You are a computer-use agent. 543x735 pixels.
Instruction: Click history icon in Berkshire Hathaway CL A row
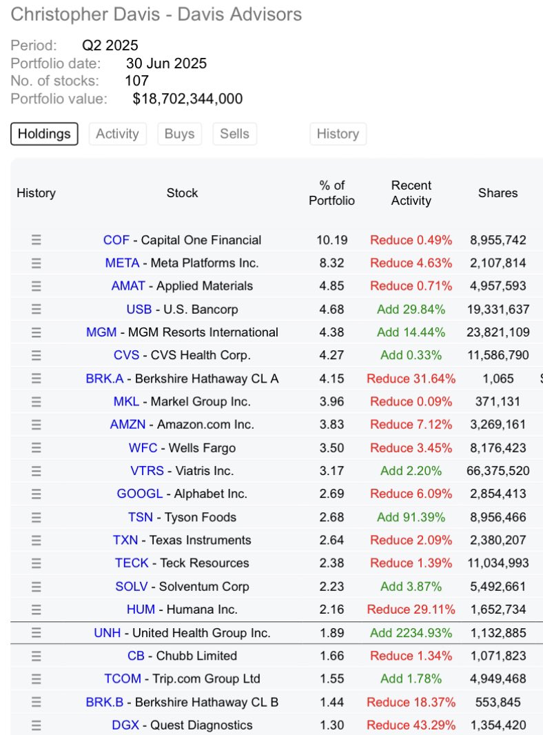[x=36, y=379]
